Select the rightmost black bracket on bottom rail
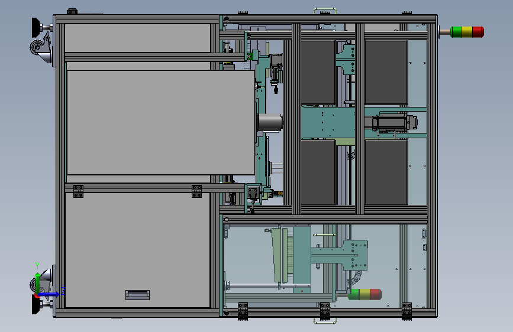 (x=406, y=311)
